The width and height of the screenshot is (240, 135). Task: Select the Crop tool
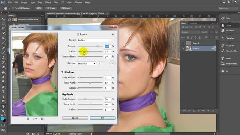click(3, 38)
